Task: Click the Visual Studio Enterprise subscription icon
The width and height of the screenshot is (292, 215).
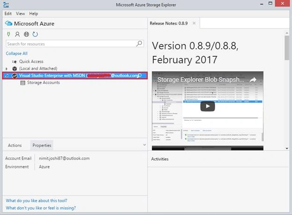Action: click(15, 76)
